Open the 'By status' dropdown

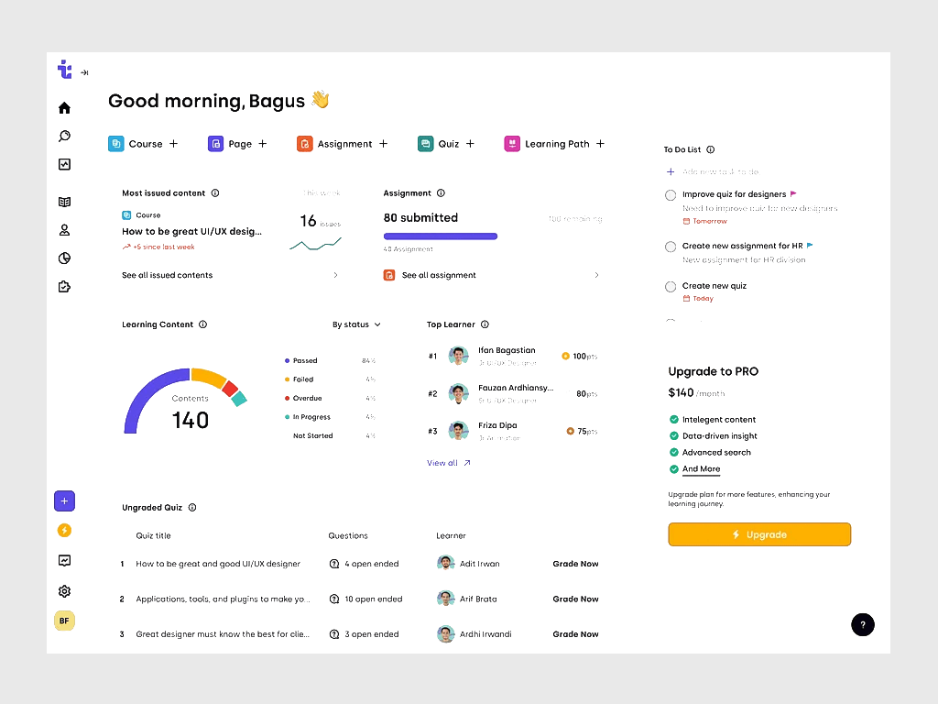(356, 324)
